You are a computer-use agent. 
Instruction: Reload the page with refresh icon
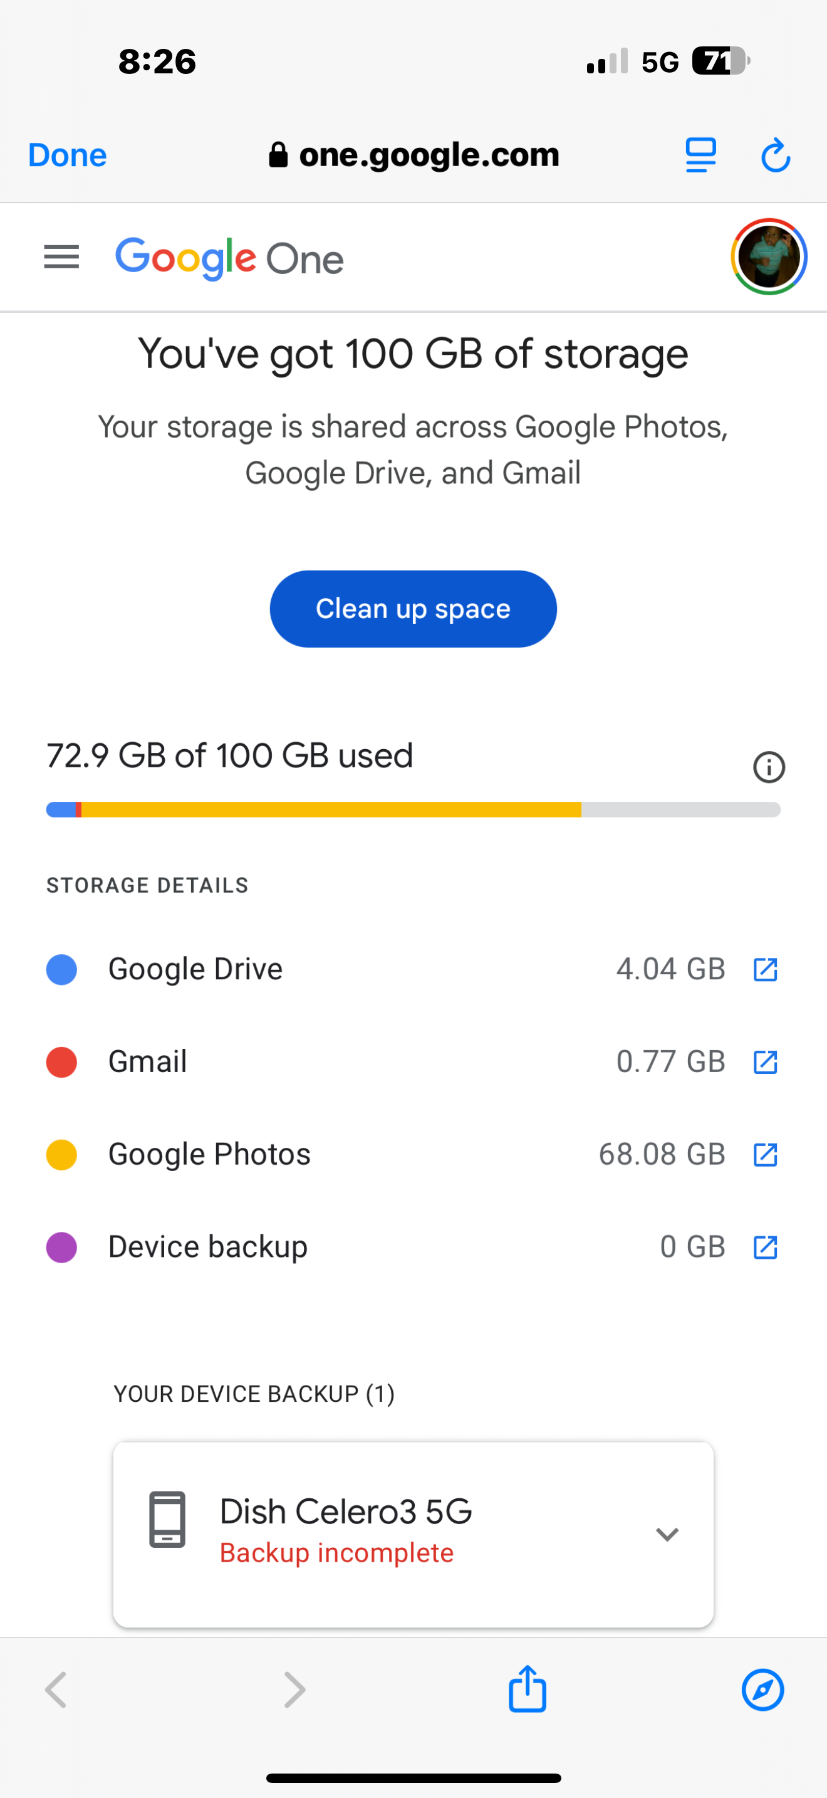(x=776, y=155)
